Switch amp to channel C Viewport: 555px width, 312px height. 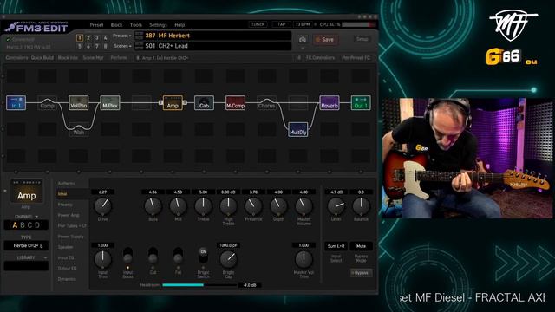[30, 225]
